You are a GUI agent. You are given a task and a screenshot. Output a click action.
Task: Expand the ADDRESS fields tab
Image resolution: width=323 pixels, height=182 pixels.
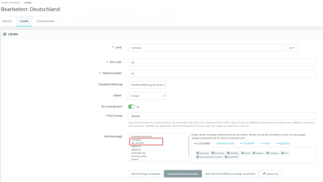283,144
